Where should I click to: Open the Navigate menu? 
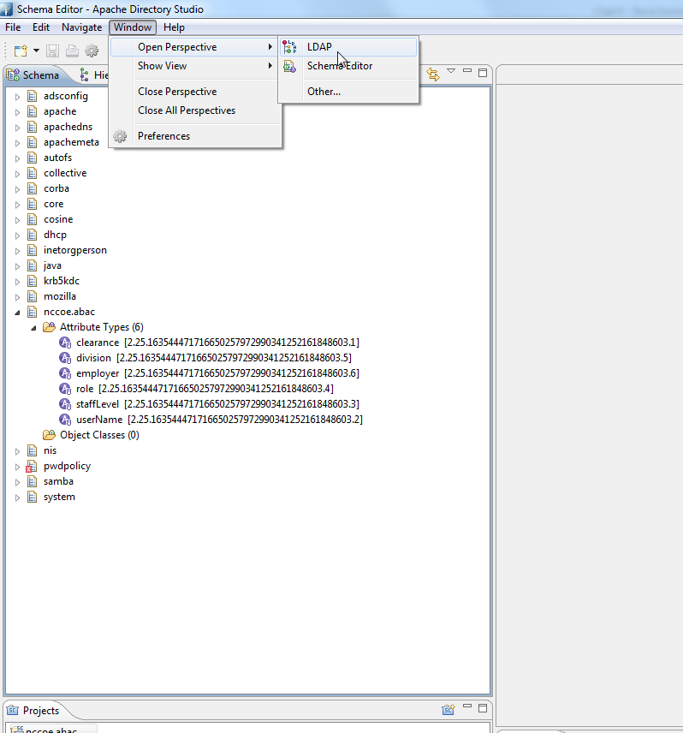[x=82, y=27]
